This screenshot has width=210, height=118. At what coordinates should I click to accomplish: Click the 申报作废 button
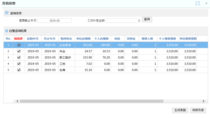(198, 110)
